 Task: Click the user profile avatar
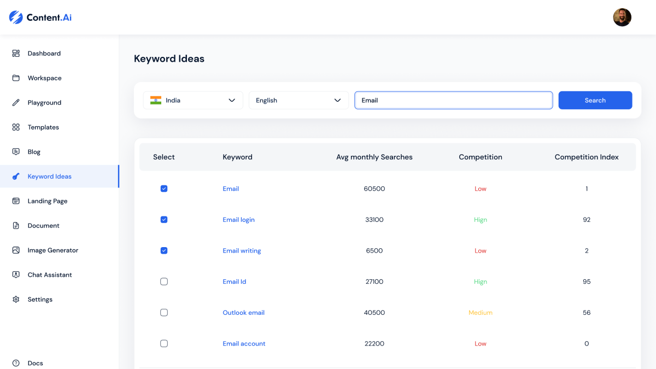pos(622,17)
